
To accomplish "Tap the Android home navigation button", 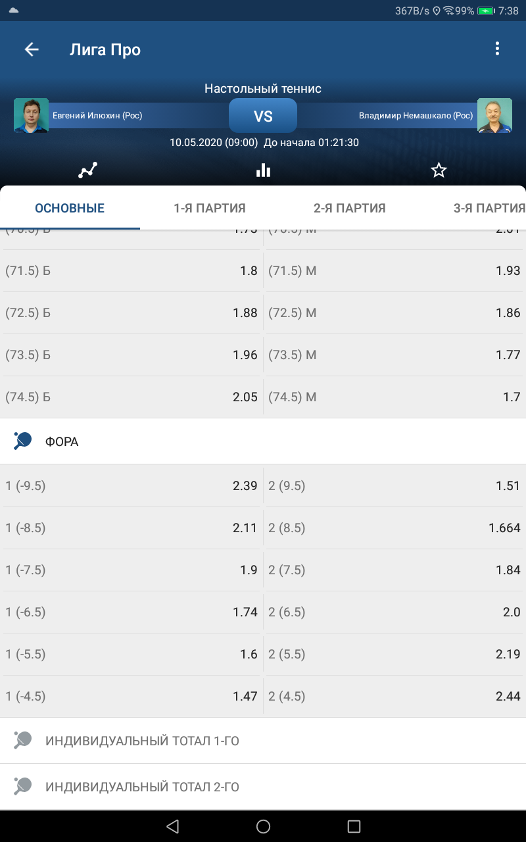I will pos(263,827).
